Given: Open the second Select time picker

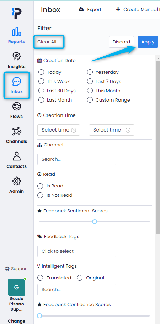Looking at the screenshot, I should (112, 130).
